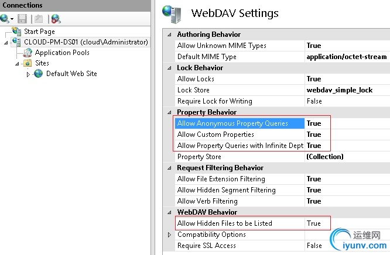Image resolution: width=390 pixels, height=255 pixels.
Task: Click the Application Pools icon
Action: click(28, 53)
